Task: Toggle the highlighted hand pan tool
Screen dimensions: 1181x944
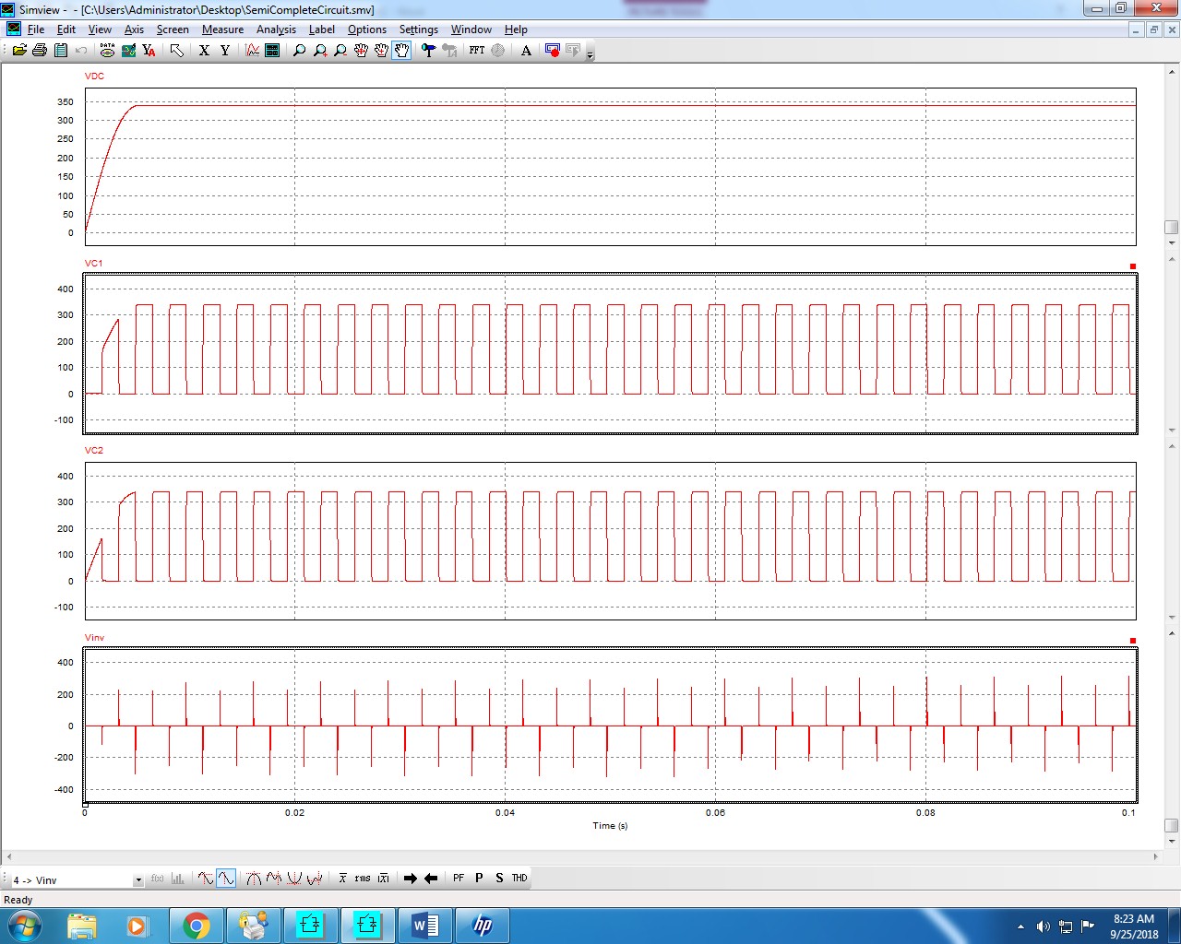Action: coord(401,50)
